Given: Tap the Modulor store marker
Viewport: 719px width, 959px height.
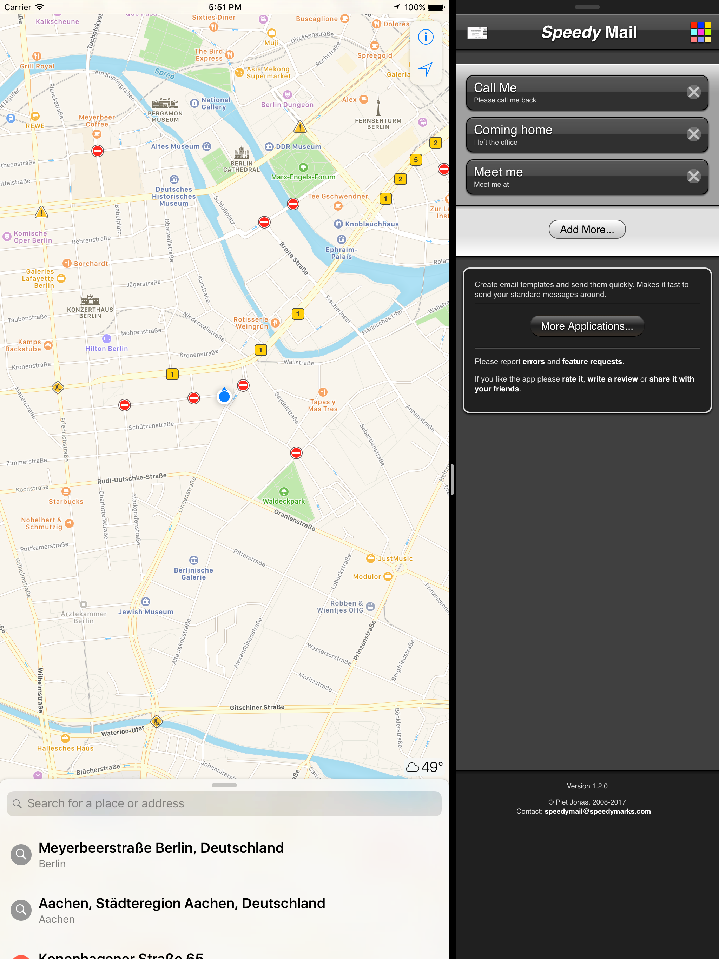Looking at the screenshot, I should (x=388, y=576).
